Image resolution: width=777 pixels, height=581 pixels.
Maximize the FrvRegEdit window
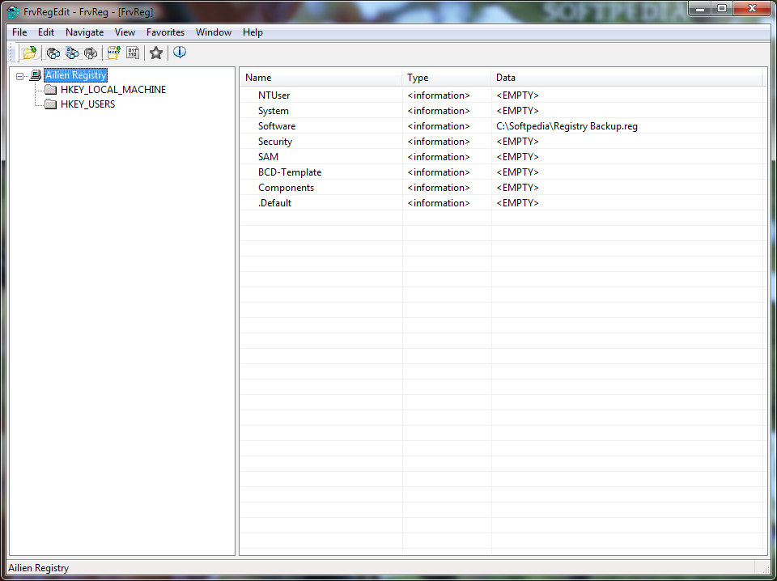pyautogui.click(x=721, y=8)
